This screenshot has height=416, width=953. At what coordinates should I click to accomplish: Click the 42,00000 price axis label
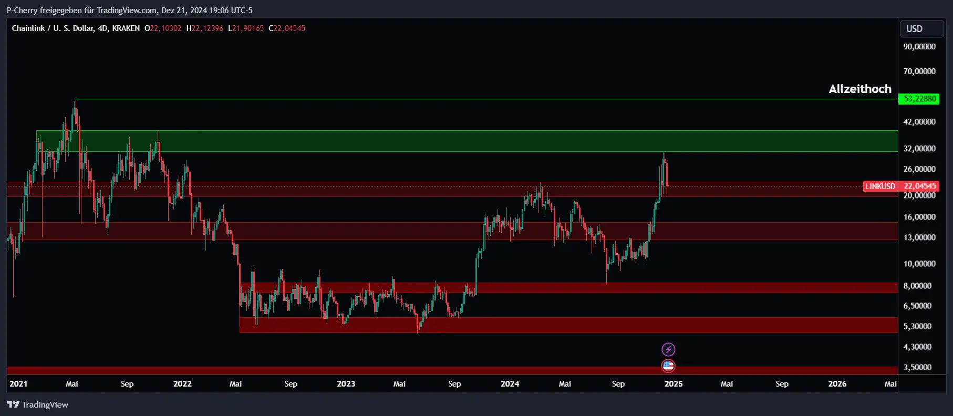[919, 122]
